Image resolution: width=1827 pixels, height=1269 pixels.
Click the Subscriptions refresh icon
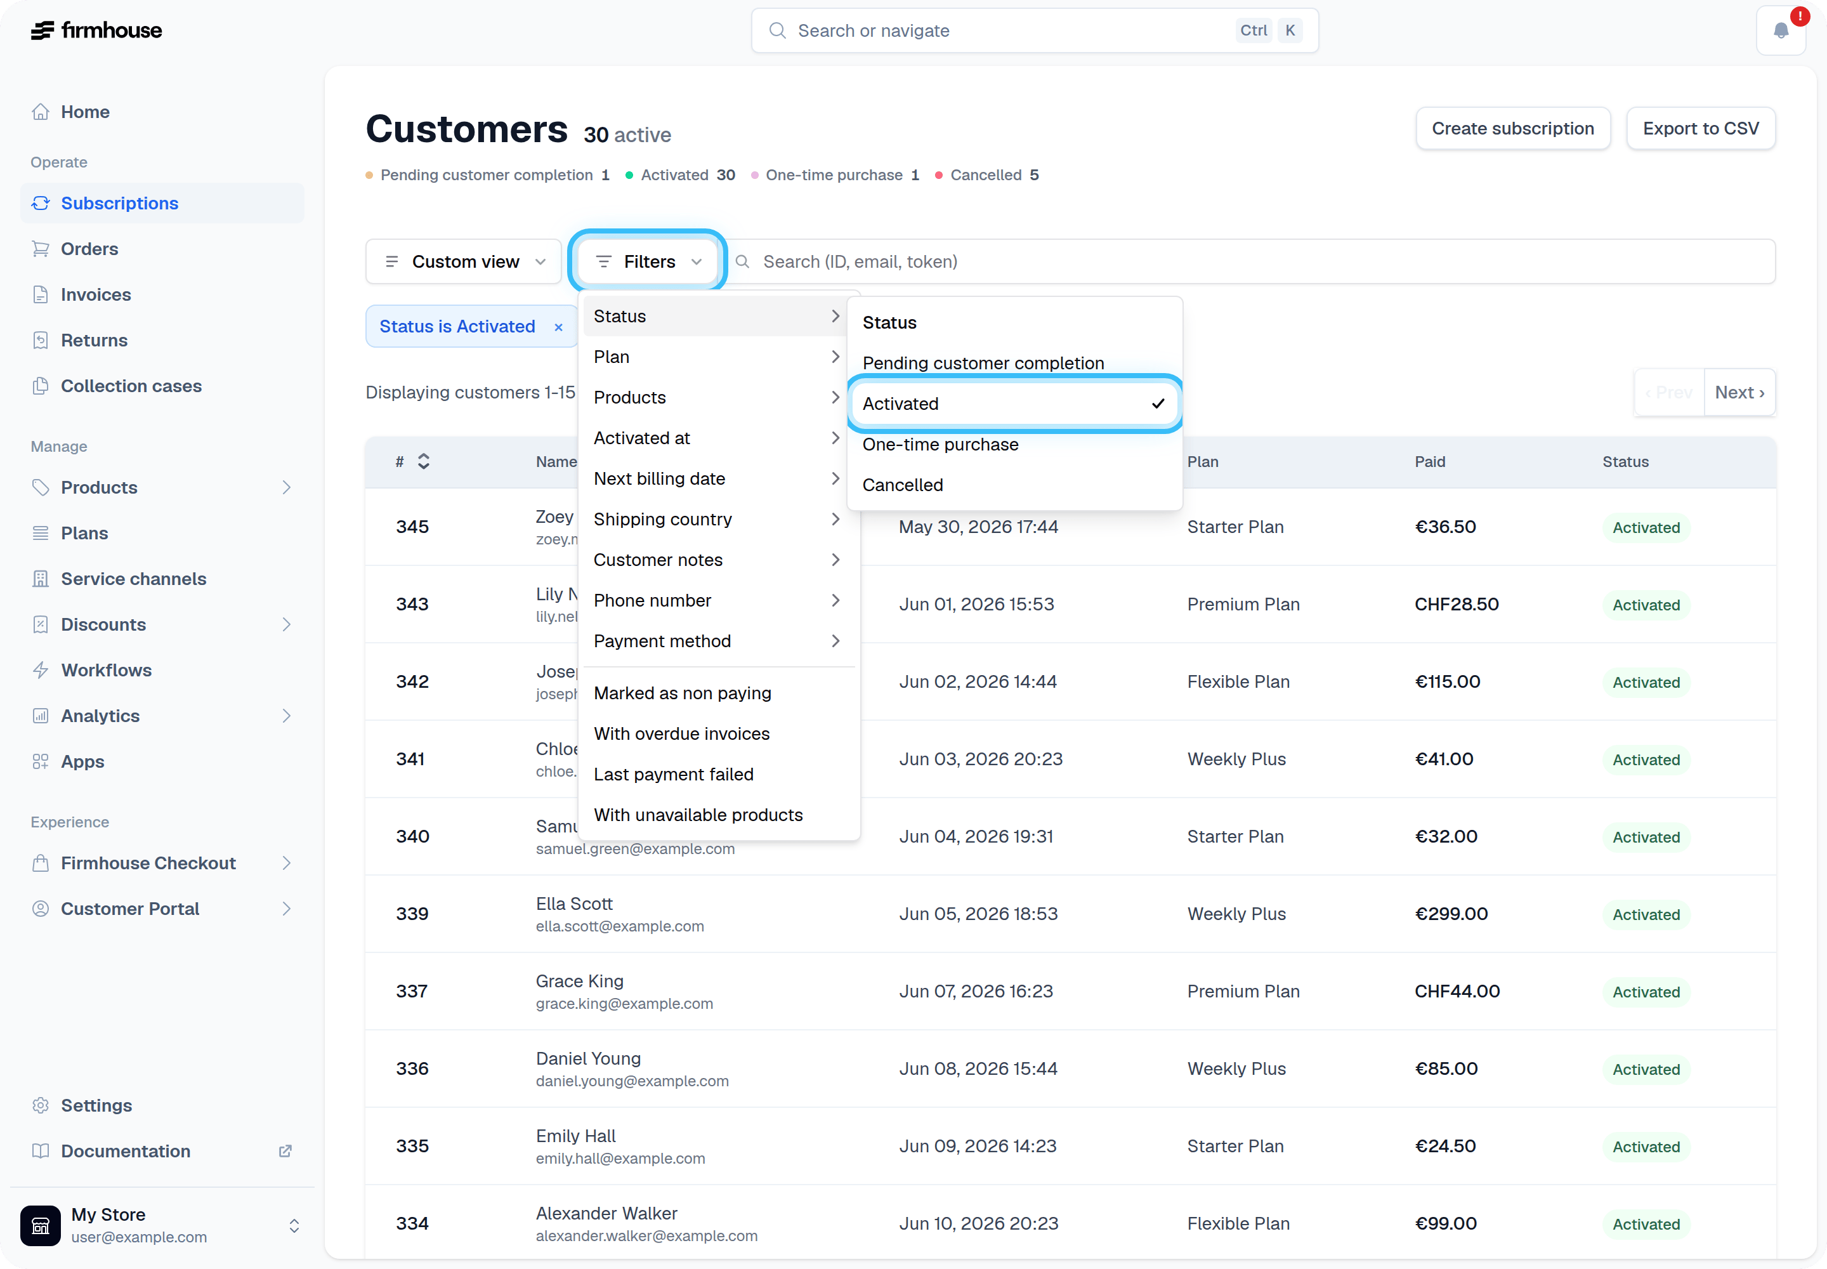41,204
